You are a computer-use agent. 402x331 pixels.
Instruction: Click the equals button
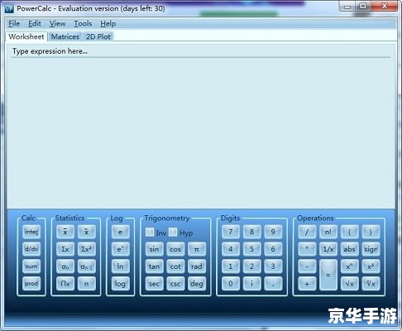coord(328,275)
